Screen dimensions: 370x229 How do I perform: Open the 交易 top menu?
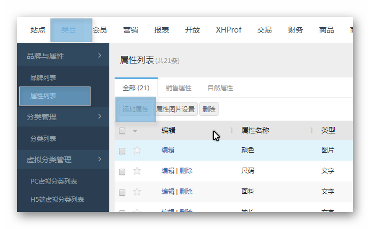264,30
